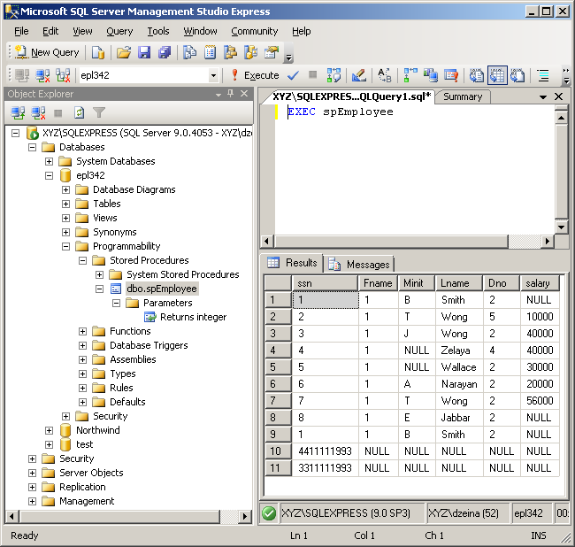Switch output to Results to Text
This screenshot has height=547, width=575.
click(x=476, y=75)
